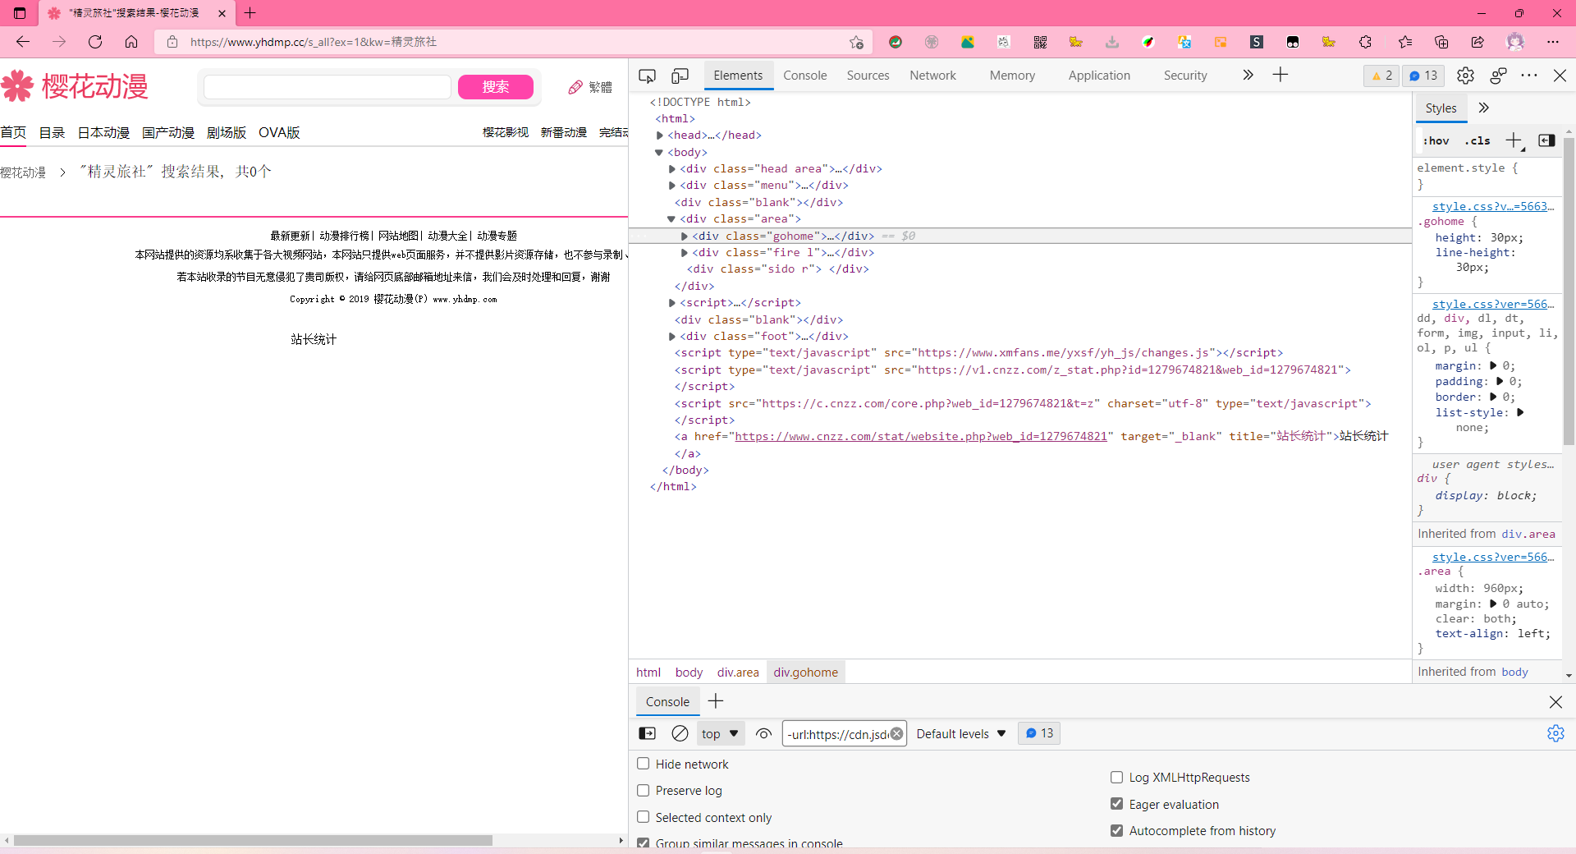Enable Log XMLHttpRequests checkbox
1576x854 pixels.
(x=1116, y=777)
